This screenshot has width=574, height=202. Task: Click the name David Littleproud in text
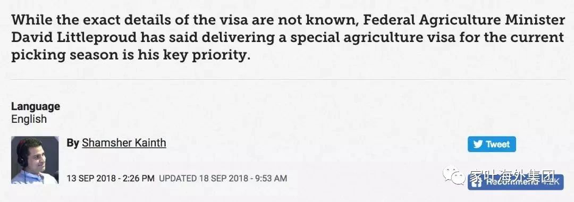click(70, 37)
